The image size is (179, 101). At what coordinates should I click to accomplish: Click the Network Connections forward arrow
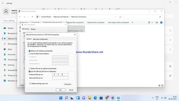(24, 17)
